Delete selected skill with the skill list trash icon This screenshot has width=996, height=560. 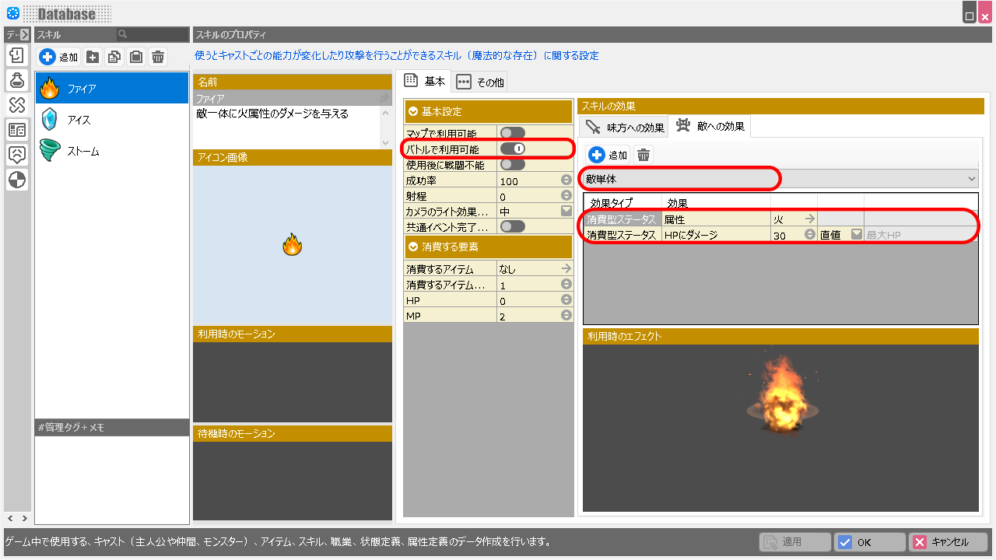pyautogui.click(x=158, y=57)
